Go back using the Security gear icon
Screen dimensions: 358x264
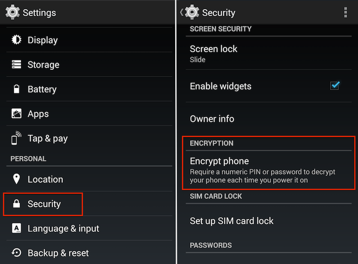click(x=191, y=13)
